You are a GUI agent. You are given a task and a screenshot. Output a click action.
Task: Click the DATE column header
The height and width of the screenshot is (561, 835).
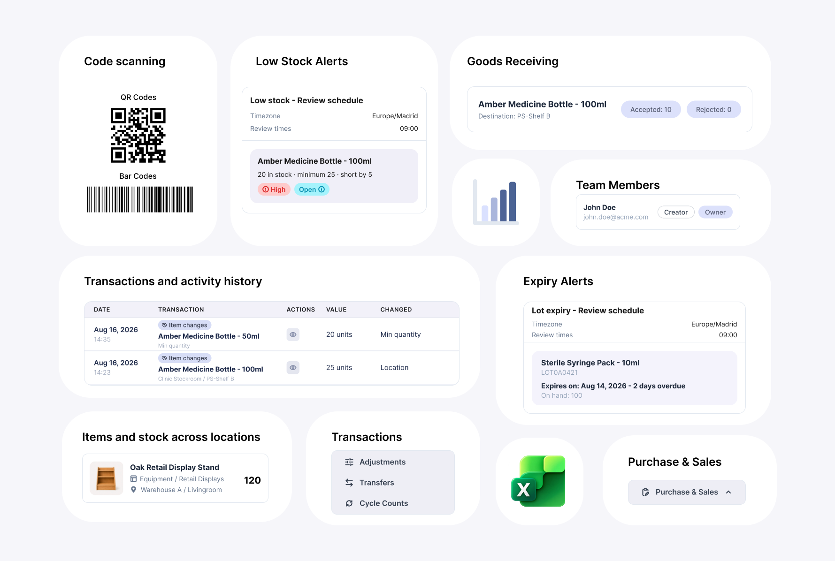pos(102,310)
